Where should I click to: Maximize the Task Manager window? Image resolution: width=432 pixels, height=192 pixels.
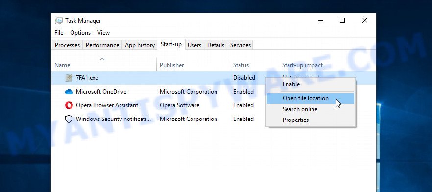tap(342, 20)
